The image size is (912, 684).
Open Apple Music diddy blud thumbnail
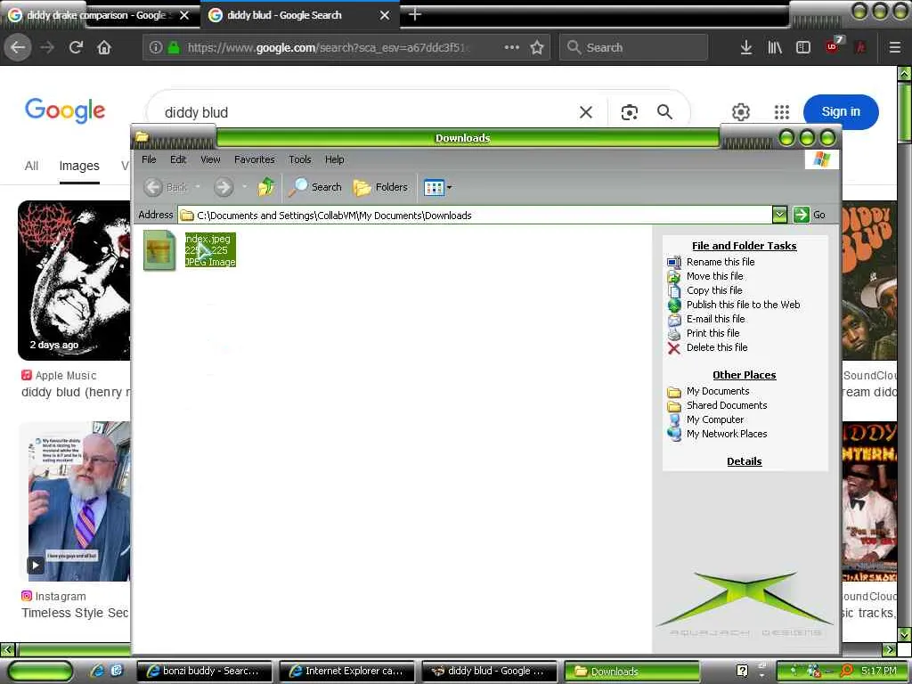74,280
